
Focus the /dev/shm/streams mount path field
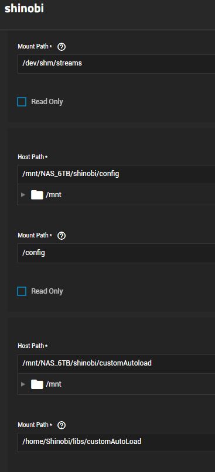[116, 64]
